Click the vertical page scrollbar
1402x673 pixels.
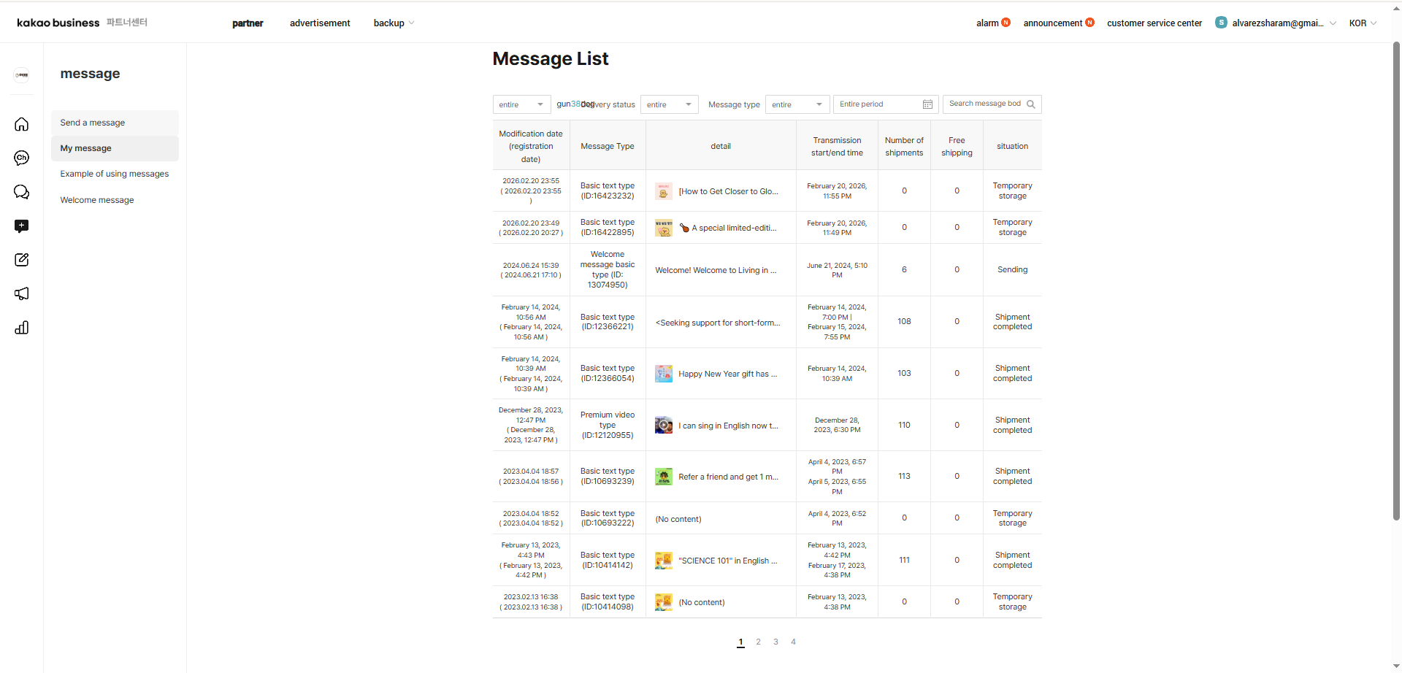point(1396,281)
